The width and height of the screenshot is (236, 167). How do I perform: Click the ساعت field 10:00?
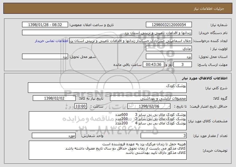pos(81,106)
